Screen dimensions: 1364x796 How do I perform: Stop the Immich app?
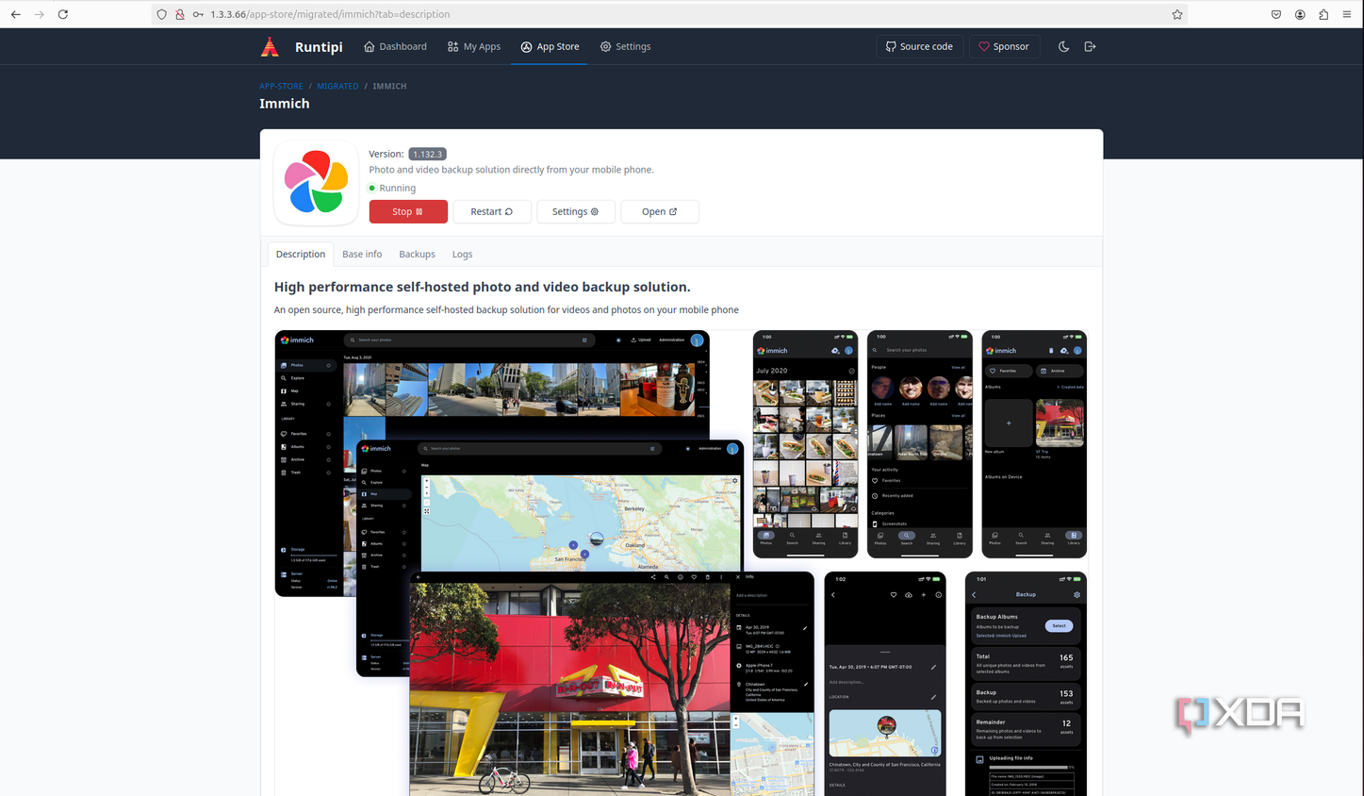[x=408, y=211]
